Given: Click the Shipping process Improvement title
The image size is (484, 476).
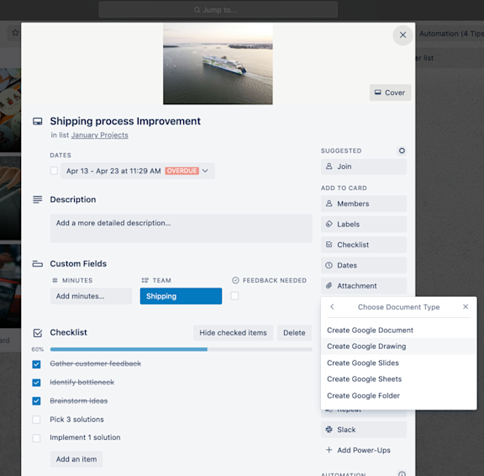Looking at the screenshot, I should click(125, 121).
